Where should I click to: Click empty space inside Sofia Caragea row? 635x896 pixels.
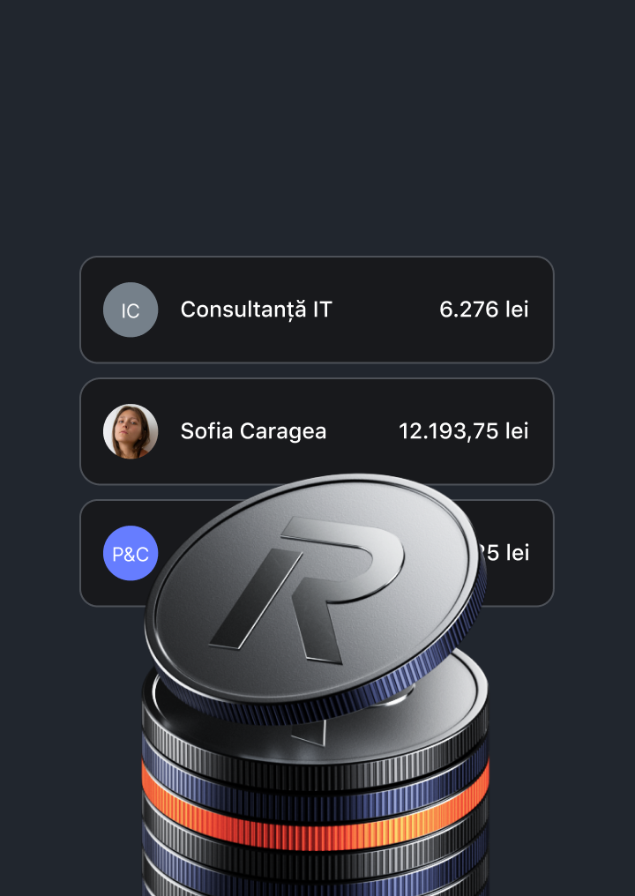point(362,431)
